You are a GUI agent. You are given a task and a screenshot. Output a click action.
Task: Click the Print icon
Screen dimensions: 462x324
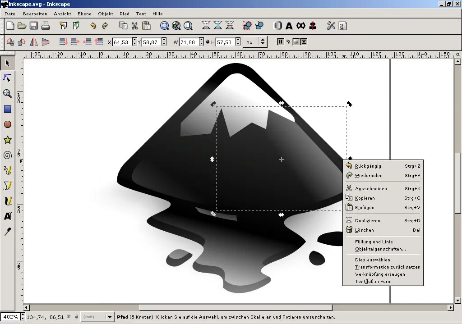46,26
